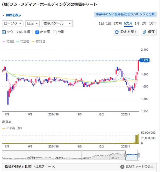Select the 1週 period tab

109,23
